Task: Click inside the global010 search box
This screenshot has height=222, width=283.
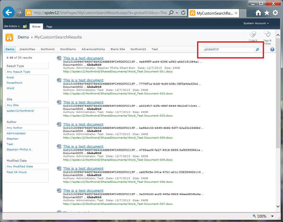Action: click(x=228, y=49)
